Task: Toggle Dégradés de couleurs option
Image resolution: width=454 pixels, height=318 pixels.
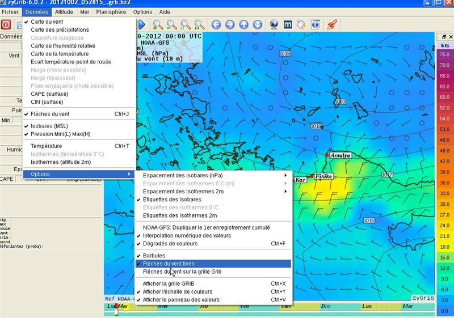Action: coord(213,244)
